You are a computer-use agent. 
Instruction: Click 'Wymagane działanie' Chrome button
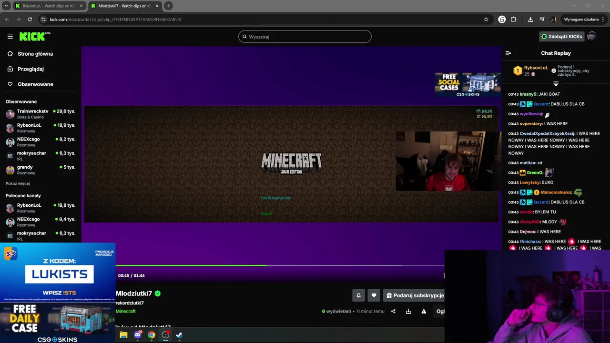pyautogui.click(x=584, y=20)
